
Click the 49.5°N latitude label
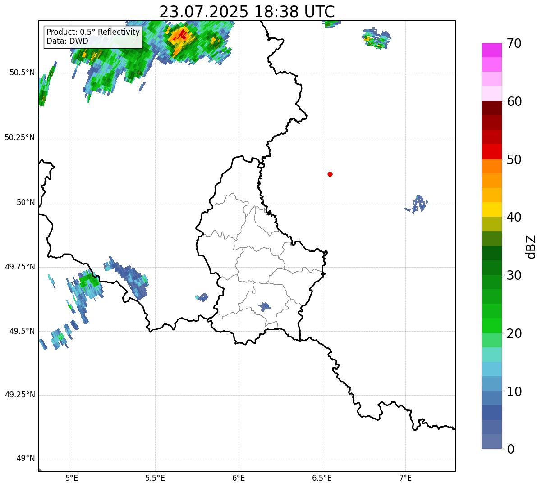(22, 331)
